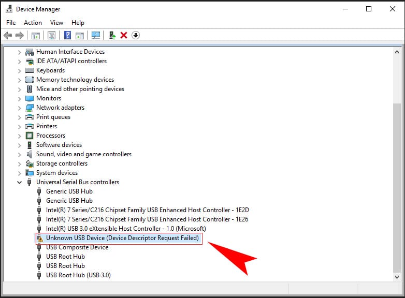Expand the Keyboards chevron

click(x=19, y=71)
